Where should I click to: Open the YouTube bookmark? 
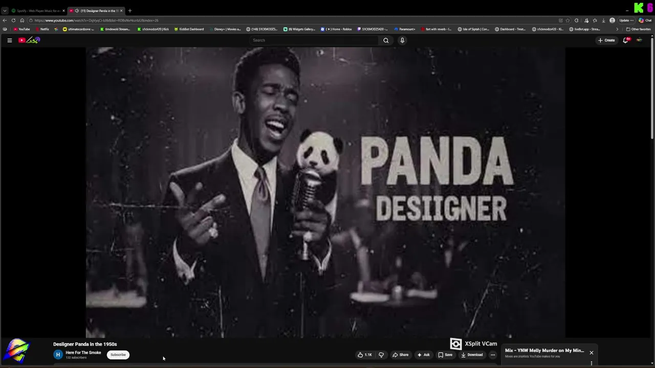pyautogui.click(x=21, y=29)
